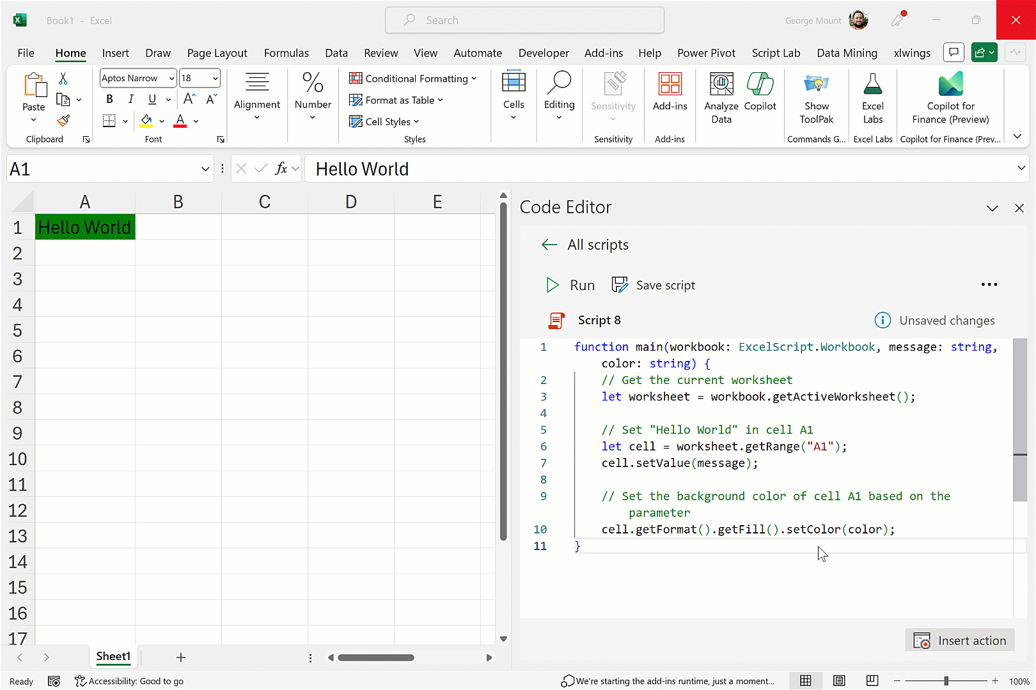
Task: Open Excel Labs flask icon
Action: (872, 97)
